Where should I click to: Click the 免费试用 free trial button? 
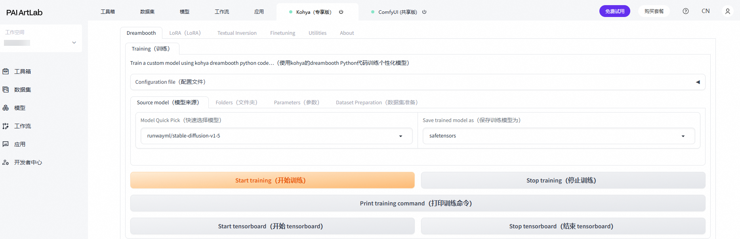614,11
